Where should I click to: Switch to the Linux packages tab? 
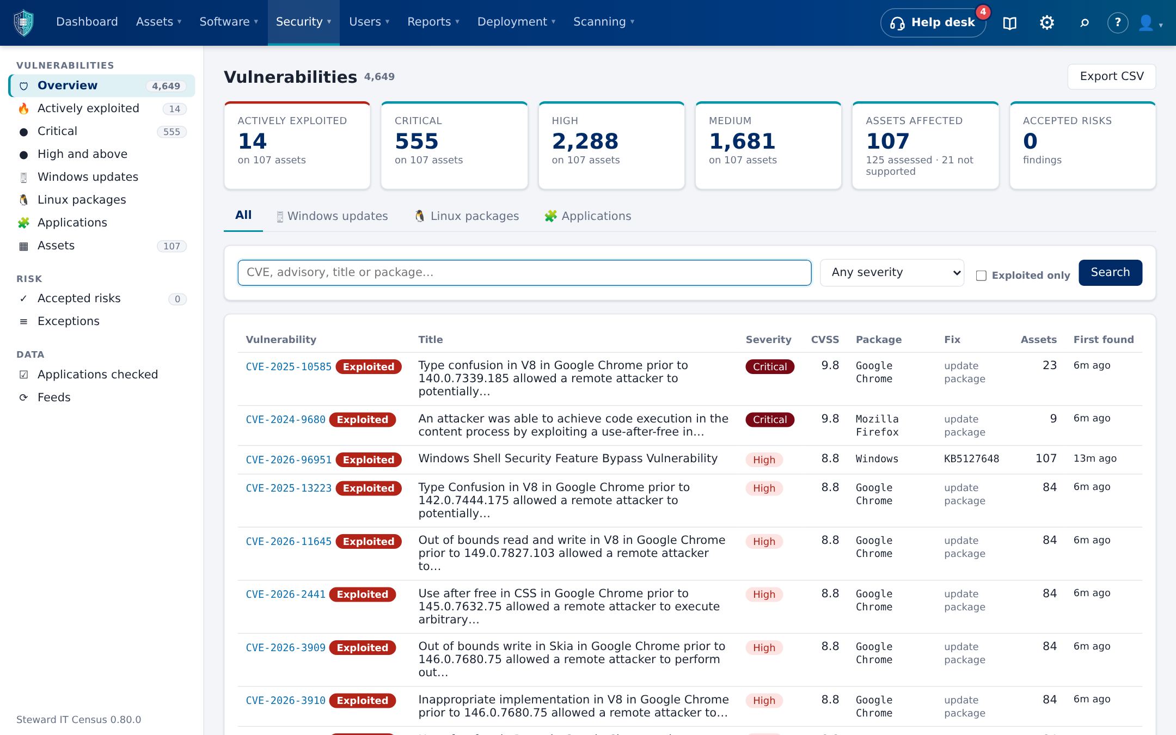pyautogui.click(x=467, y=216)
